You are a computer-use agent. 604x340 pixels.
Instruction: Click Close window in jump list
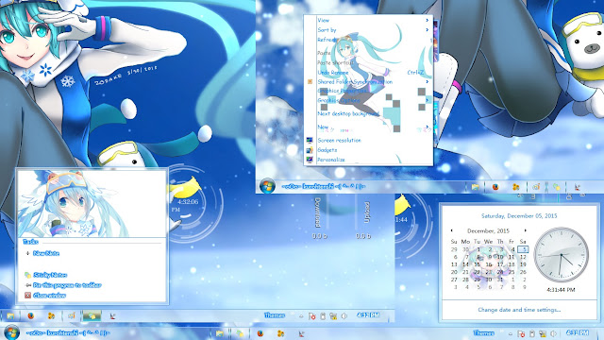point(49,296)
